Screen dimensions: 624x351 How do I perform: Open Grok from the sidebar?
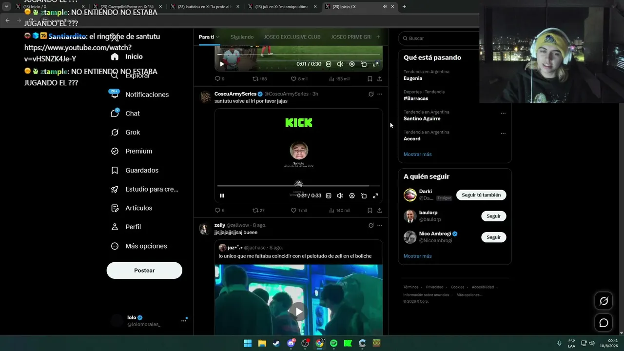pyautogui.click(x=125, y=132)
